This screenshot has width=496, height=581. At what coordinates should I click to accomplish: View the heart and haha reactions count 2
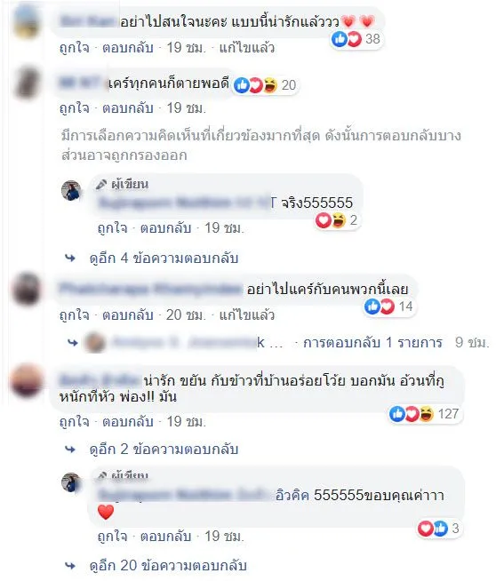click(x=337, y=220)
